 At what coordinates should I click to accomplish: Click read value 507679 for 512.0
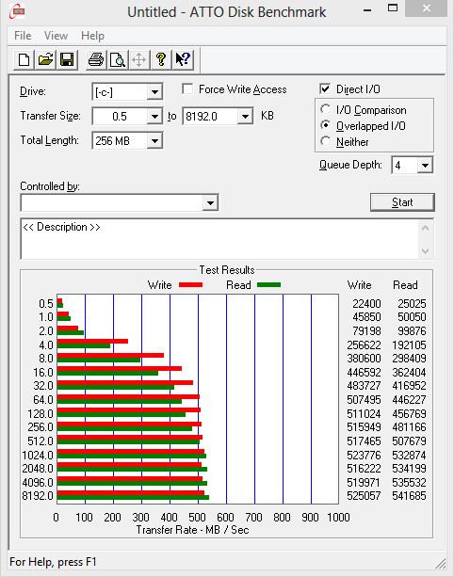(x=409, y=441)
